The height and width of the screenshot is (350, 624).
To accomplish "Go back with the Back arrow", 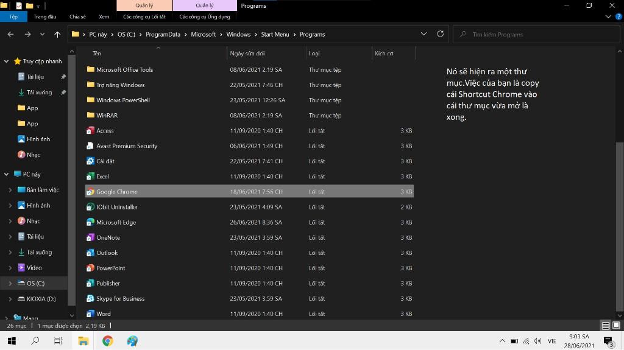I will pos(10,35).
